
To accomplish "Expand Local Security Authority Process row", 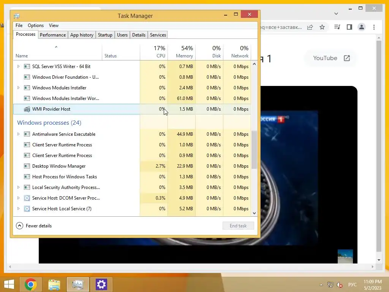I will click(18, 187).
